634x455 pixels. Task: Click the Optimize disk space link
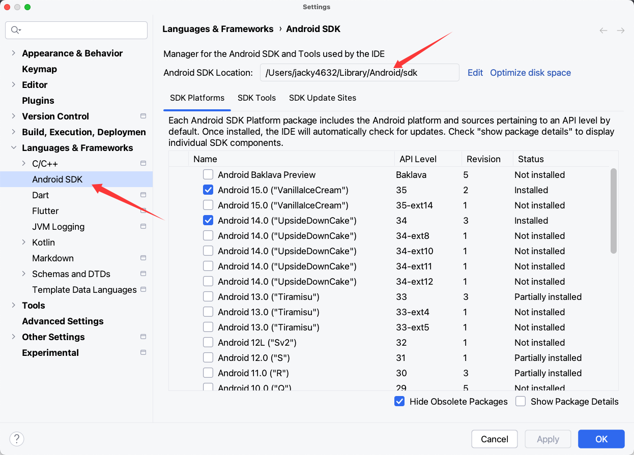(530, 73)
